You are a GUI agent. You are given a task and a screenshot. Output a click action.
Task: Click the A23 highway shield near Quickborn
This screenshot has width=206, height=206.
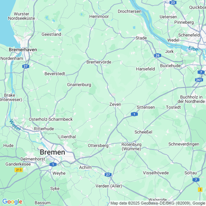pyautogui.click(x=173, y=3)
